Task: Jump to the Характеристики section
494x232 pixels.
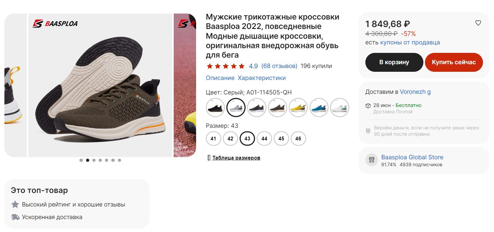Action: tap(262, 78)
